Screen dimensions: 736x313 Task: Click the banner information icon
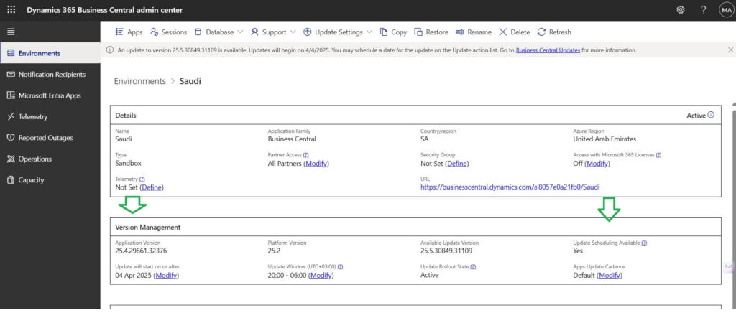click(x=110, y=50)
